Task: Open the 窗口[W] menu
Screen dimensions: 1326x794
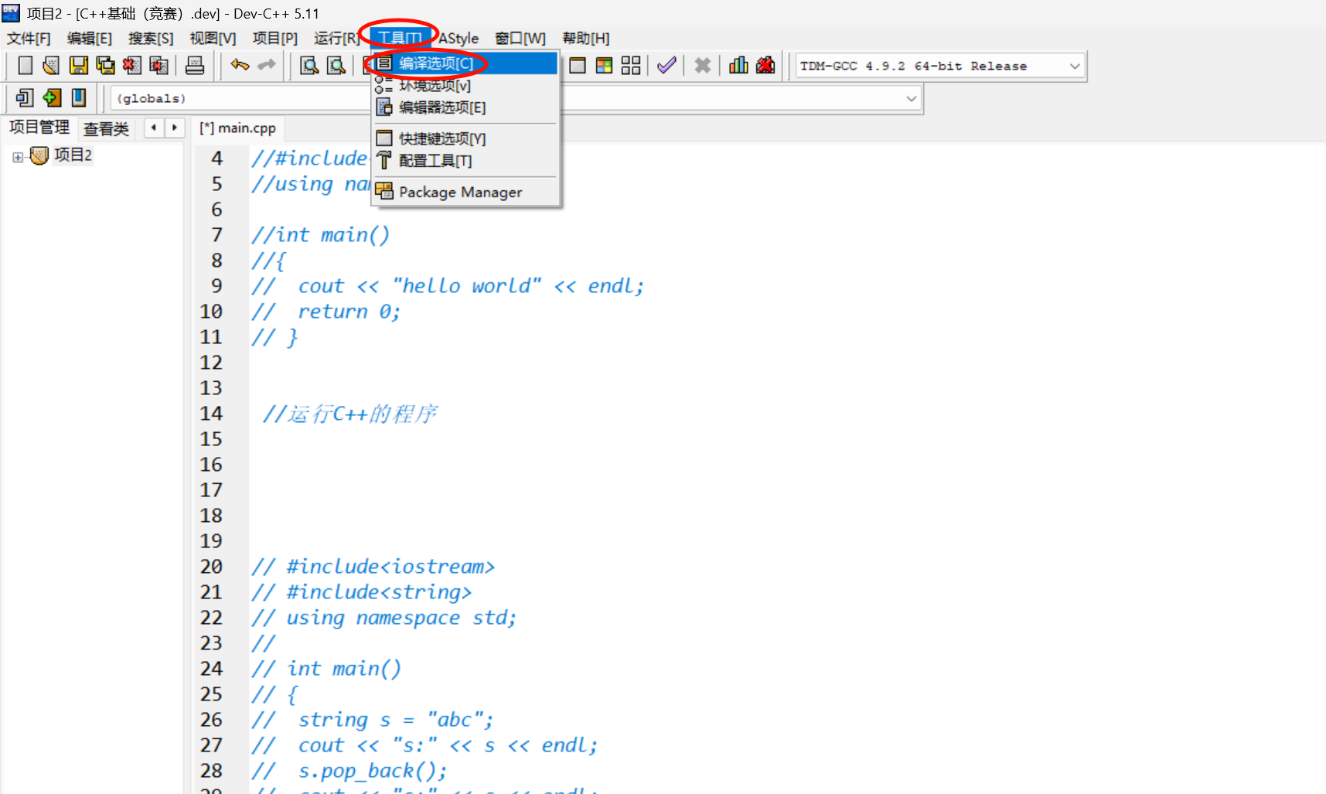Action: [520, 38]
